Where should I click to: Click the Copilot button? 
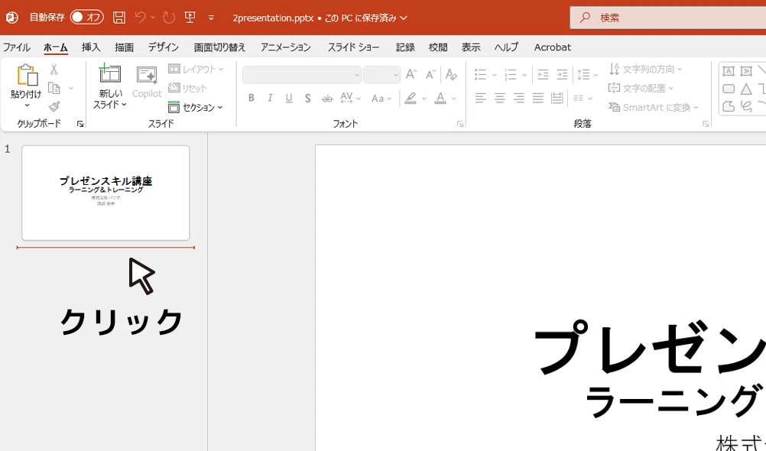(147, 82)
